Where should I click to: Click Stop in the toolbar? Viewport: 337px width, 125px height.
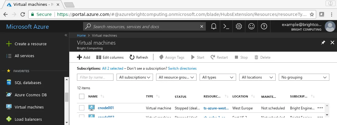coord(241,57)
